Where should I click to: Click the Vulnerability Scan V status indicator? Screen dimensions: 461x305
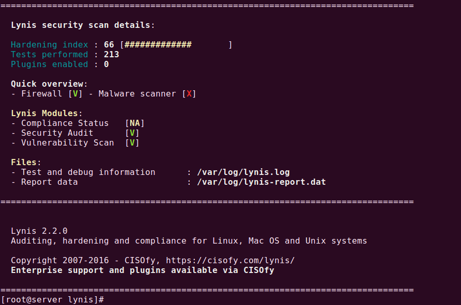132,143
